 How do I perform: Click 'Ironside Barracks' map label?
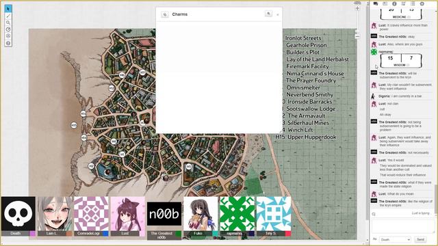pyautogui.click(x=310, y=102)
